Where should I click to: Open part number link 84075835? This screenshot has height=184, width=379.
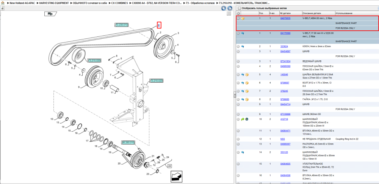click(285, 18)
